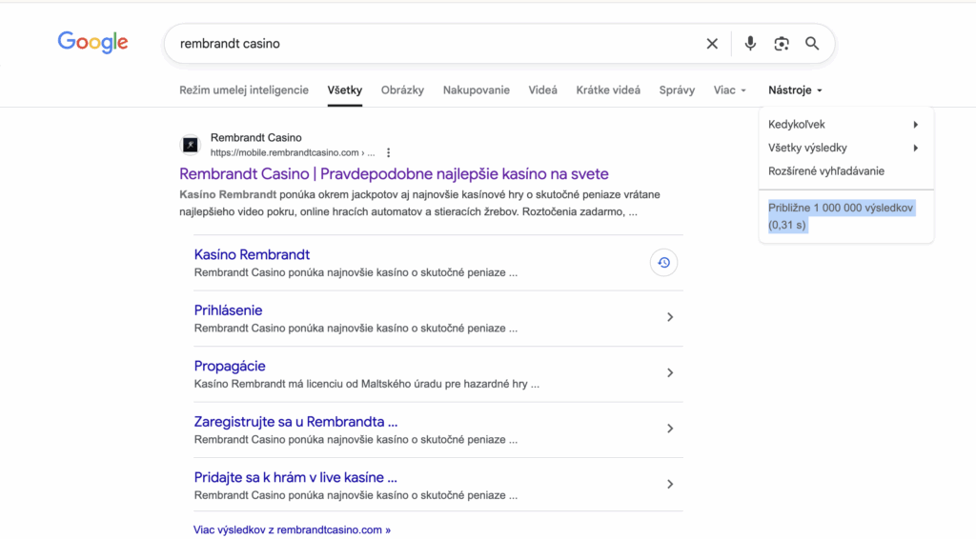Viewport: 976px width, 539px height.
Task: Click into the search text field
Action: tap(429, 44)
